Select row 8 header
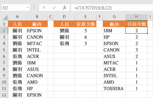The image size is (153, 98). tap(4, 69)
